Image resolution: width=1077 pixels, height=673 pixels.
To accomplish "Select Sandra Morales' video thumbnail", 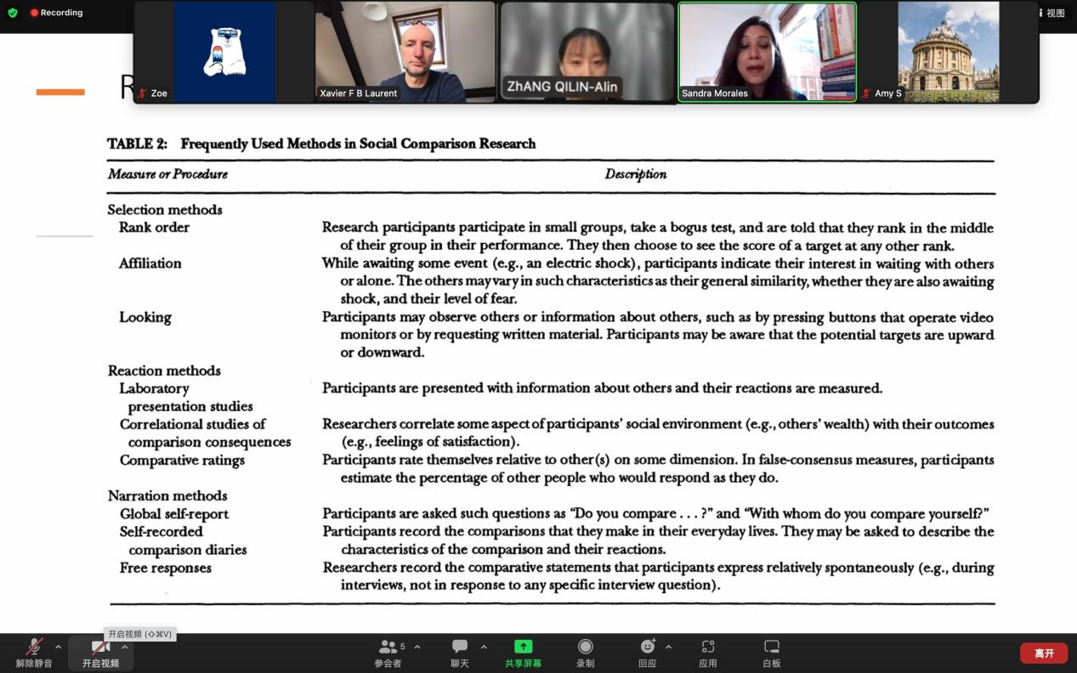I will point(767,52).
